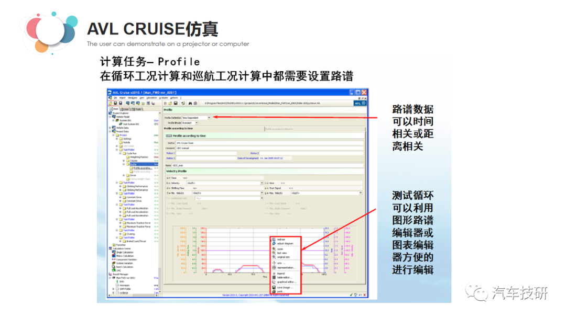This screenshot has height=318, width=566.
Task: Select the Cycle Run folder in tree
Action: [132, 153]
